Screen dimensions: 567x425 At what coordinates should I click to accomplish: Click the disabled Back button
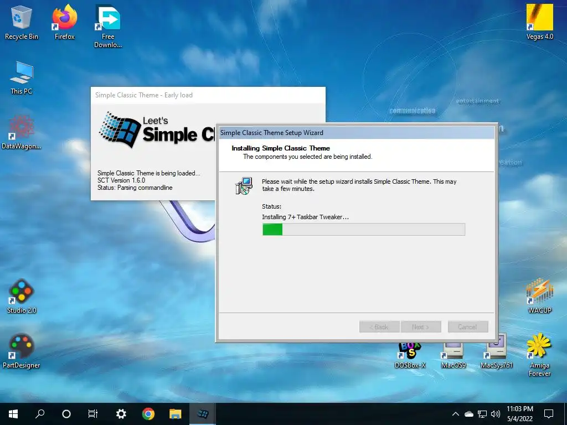(379, 326)
